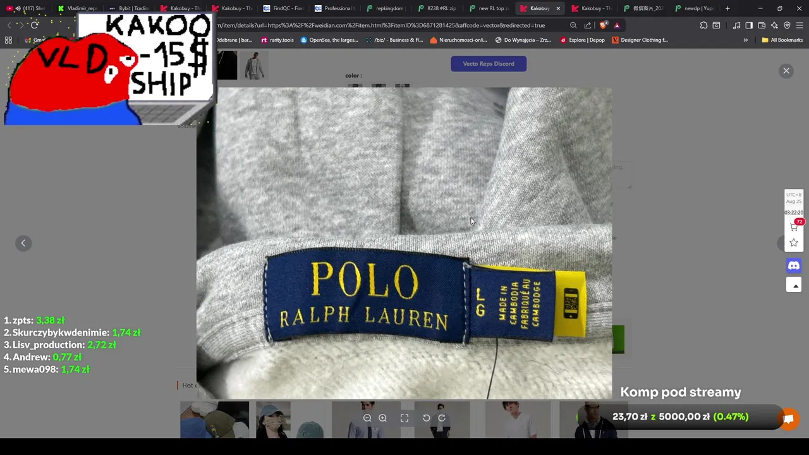This screenshot has width=809, height=455.
Task: Switch to the Vladimir_reps tab
Action: pyautogui.click(x=78, y=8)
